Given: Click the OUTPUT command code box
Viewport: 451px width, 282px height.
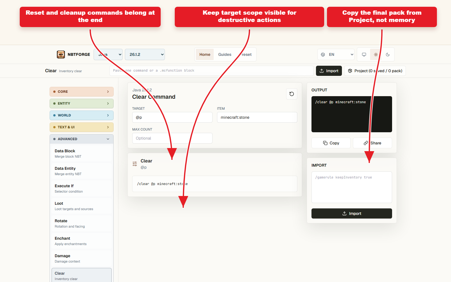Looking at the screenshot, I should pyautogui.click(x=352, y=114).
